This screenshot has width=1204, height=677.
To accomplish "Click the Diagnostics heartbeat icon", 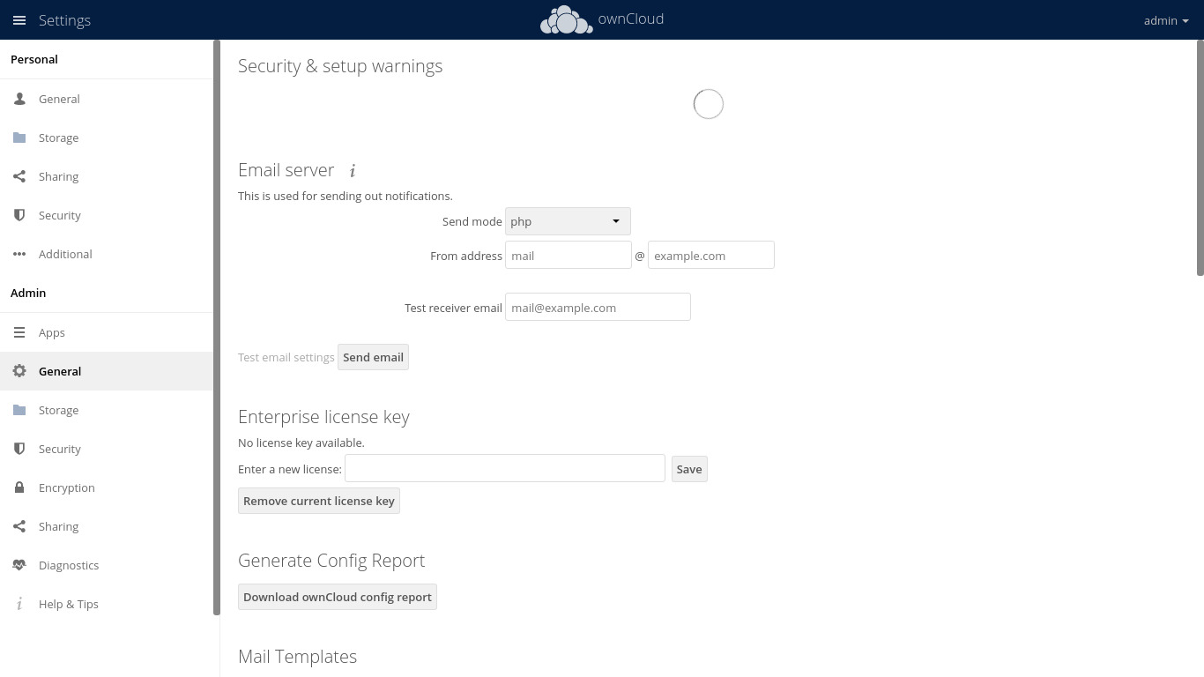I will (x=19, y=565).
